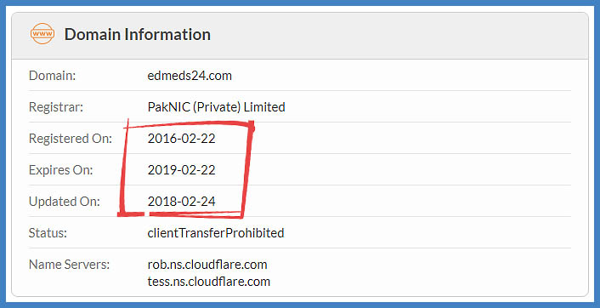
Task: Click rob.ns.cloudflare.com name server
Action: 207,265
